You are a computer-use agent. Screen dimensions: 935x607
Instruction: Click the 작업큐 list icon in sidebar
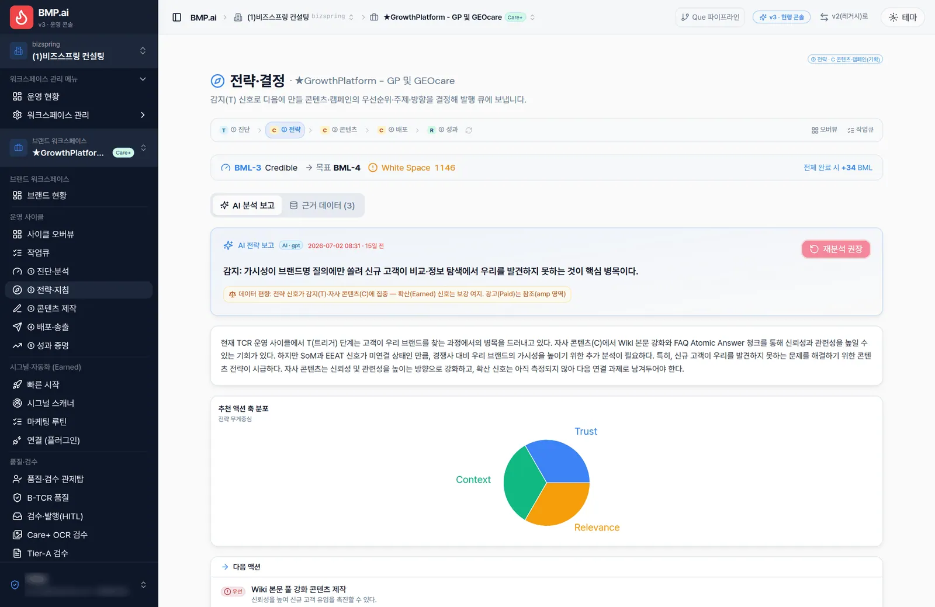pyautogui.click(x=18, y=253)
